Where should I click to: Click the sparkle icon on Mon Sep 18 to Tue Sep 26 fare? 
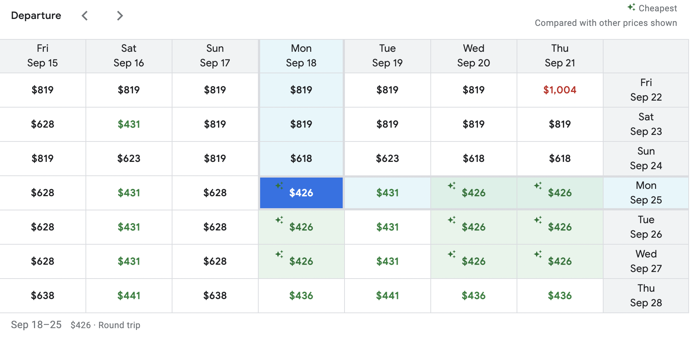click(279, 220)
